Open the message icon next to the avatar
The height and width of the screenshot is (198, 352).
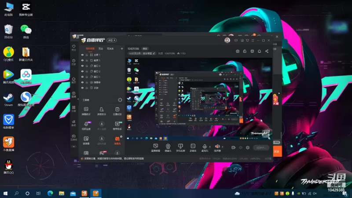pyautogui.click(x=236, y=40)
